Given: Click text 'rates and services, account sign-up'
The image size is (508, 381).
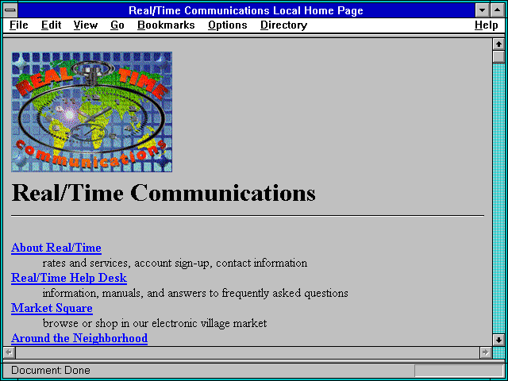Looking at the screenshot, I should (127, 263).
